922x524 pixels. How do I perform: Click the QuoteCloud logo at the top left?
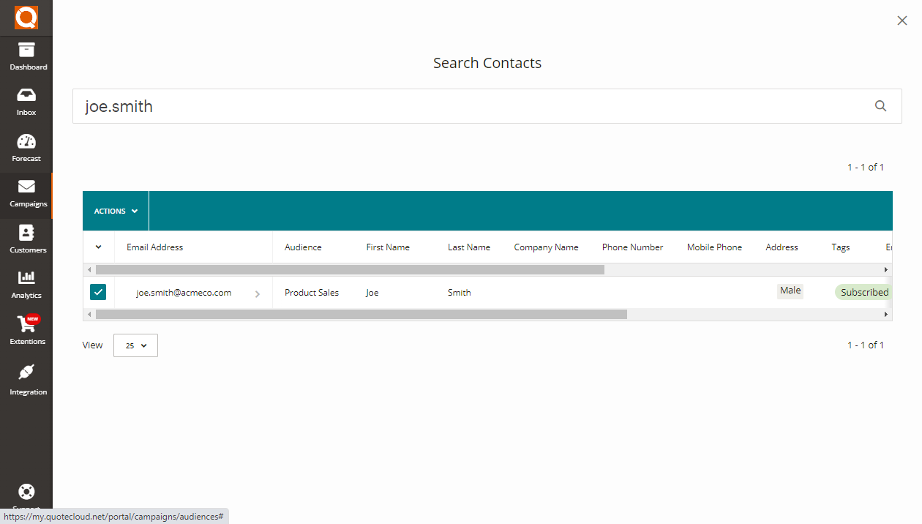click(26, 17)
